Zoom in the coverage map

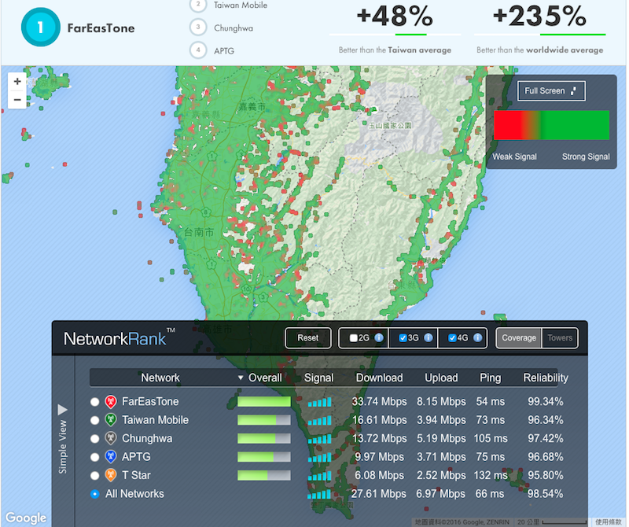tap(17, 82)
